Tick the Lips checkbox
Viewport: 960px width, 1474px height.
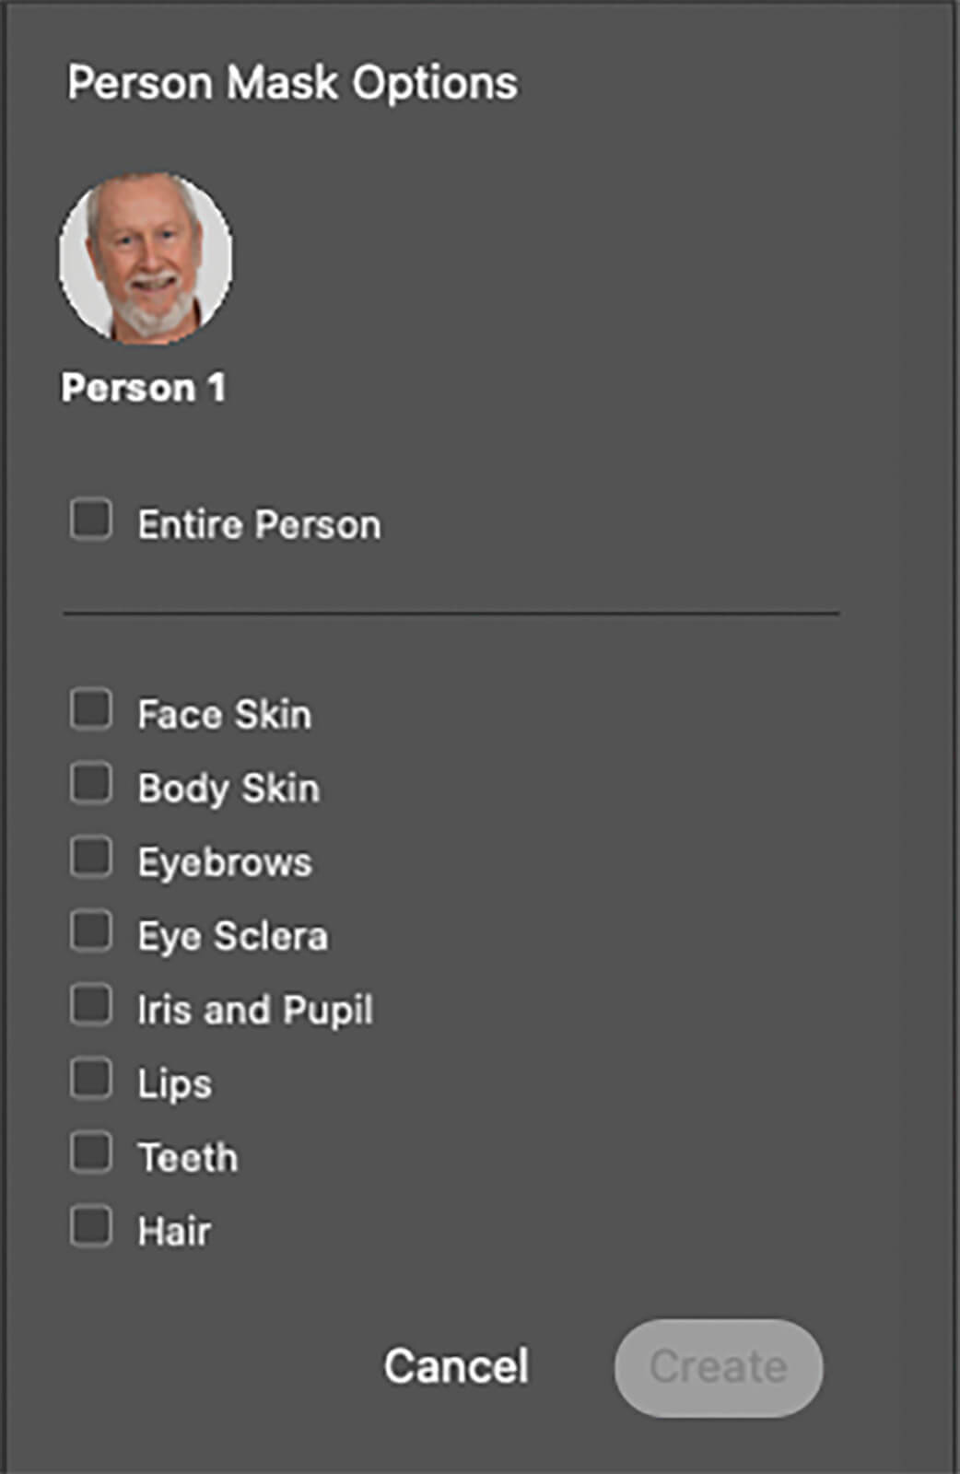click(91, 1079)
